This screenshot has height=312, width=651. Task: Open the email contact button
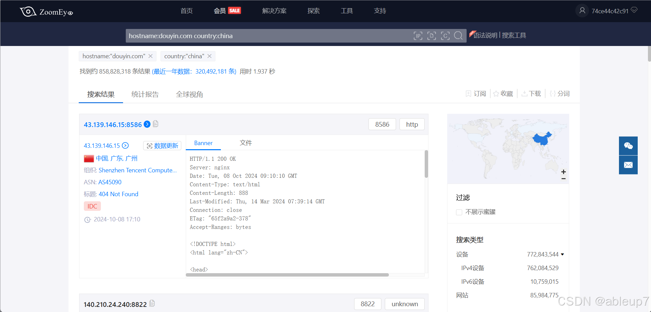point(628,165)
